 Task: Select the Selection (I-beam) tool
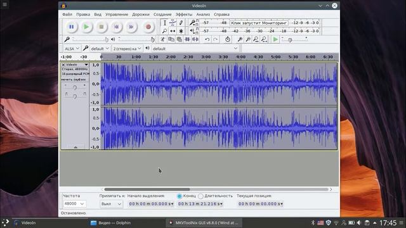[165, 23]
